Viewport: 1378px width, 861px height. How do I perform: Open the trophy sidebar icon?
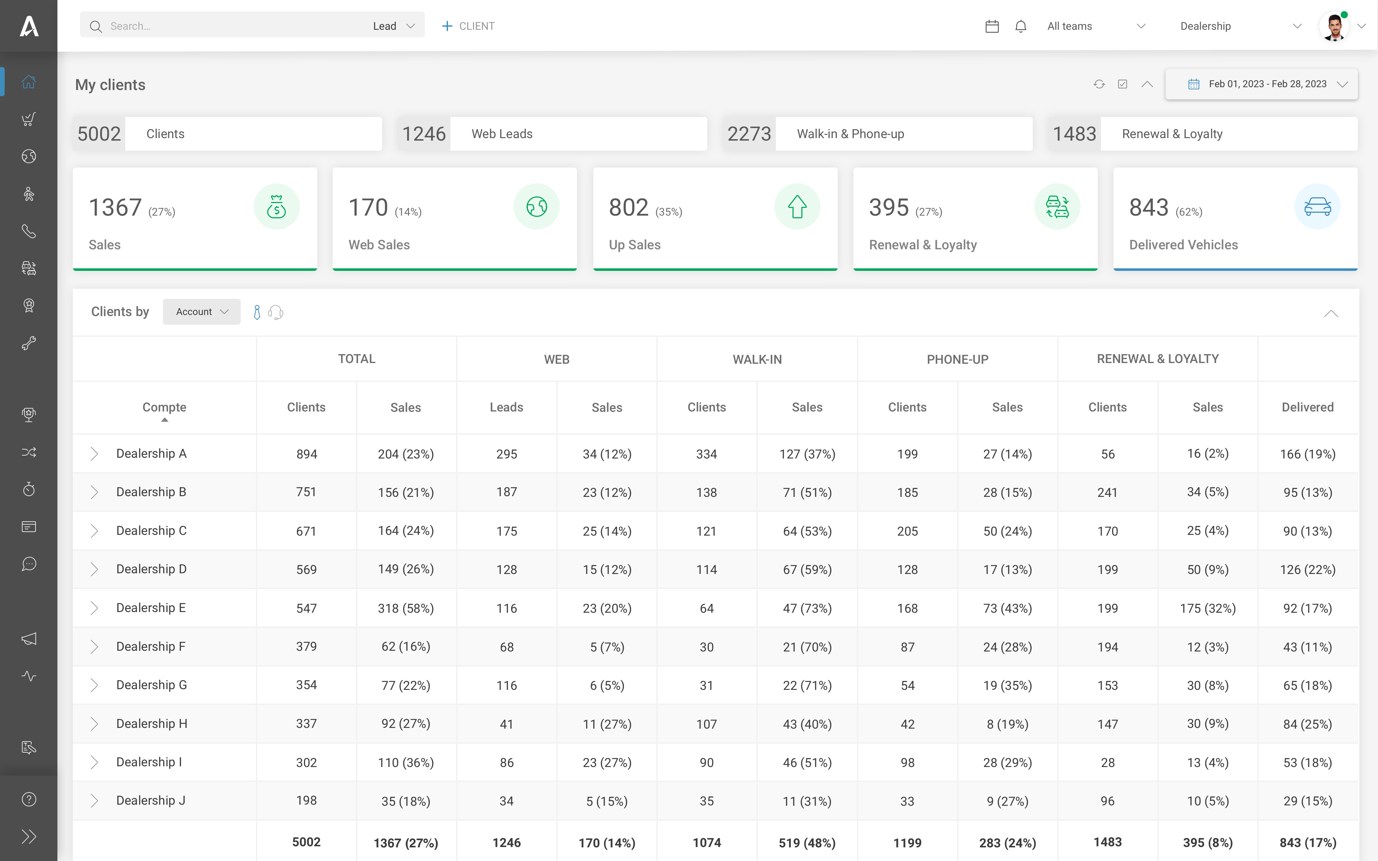pos(28,415)
